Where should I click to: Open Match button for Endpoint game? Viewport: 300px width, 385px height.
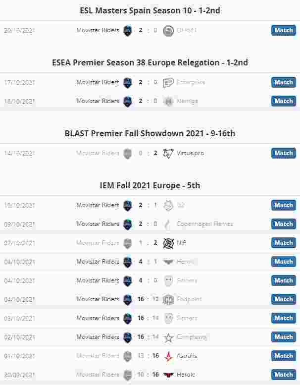[x=284, y=299]
